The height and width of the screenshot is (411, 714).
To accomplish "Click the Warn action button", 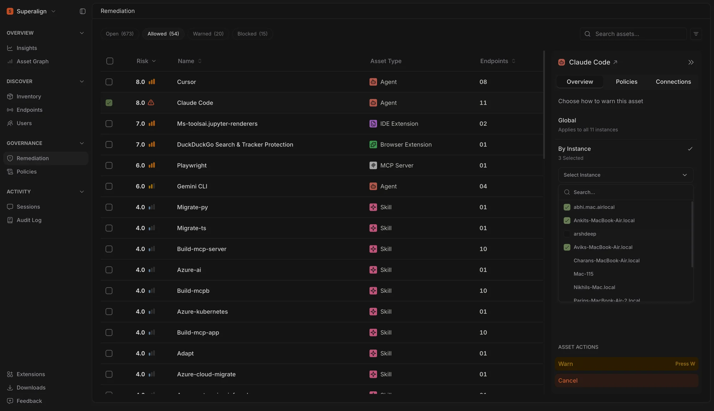I will click(x=627, y=364).
